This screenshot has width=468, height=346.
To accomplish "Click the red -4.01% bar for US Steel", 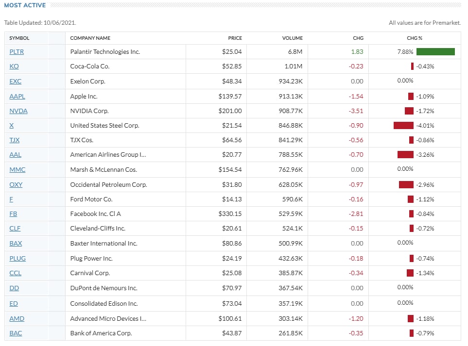I will coord(403,126).
